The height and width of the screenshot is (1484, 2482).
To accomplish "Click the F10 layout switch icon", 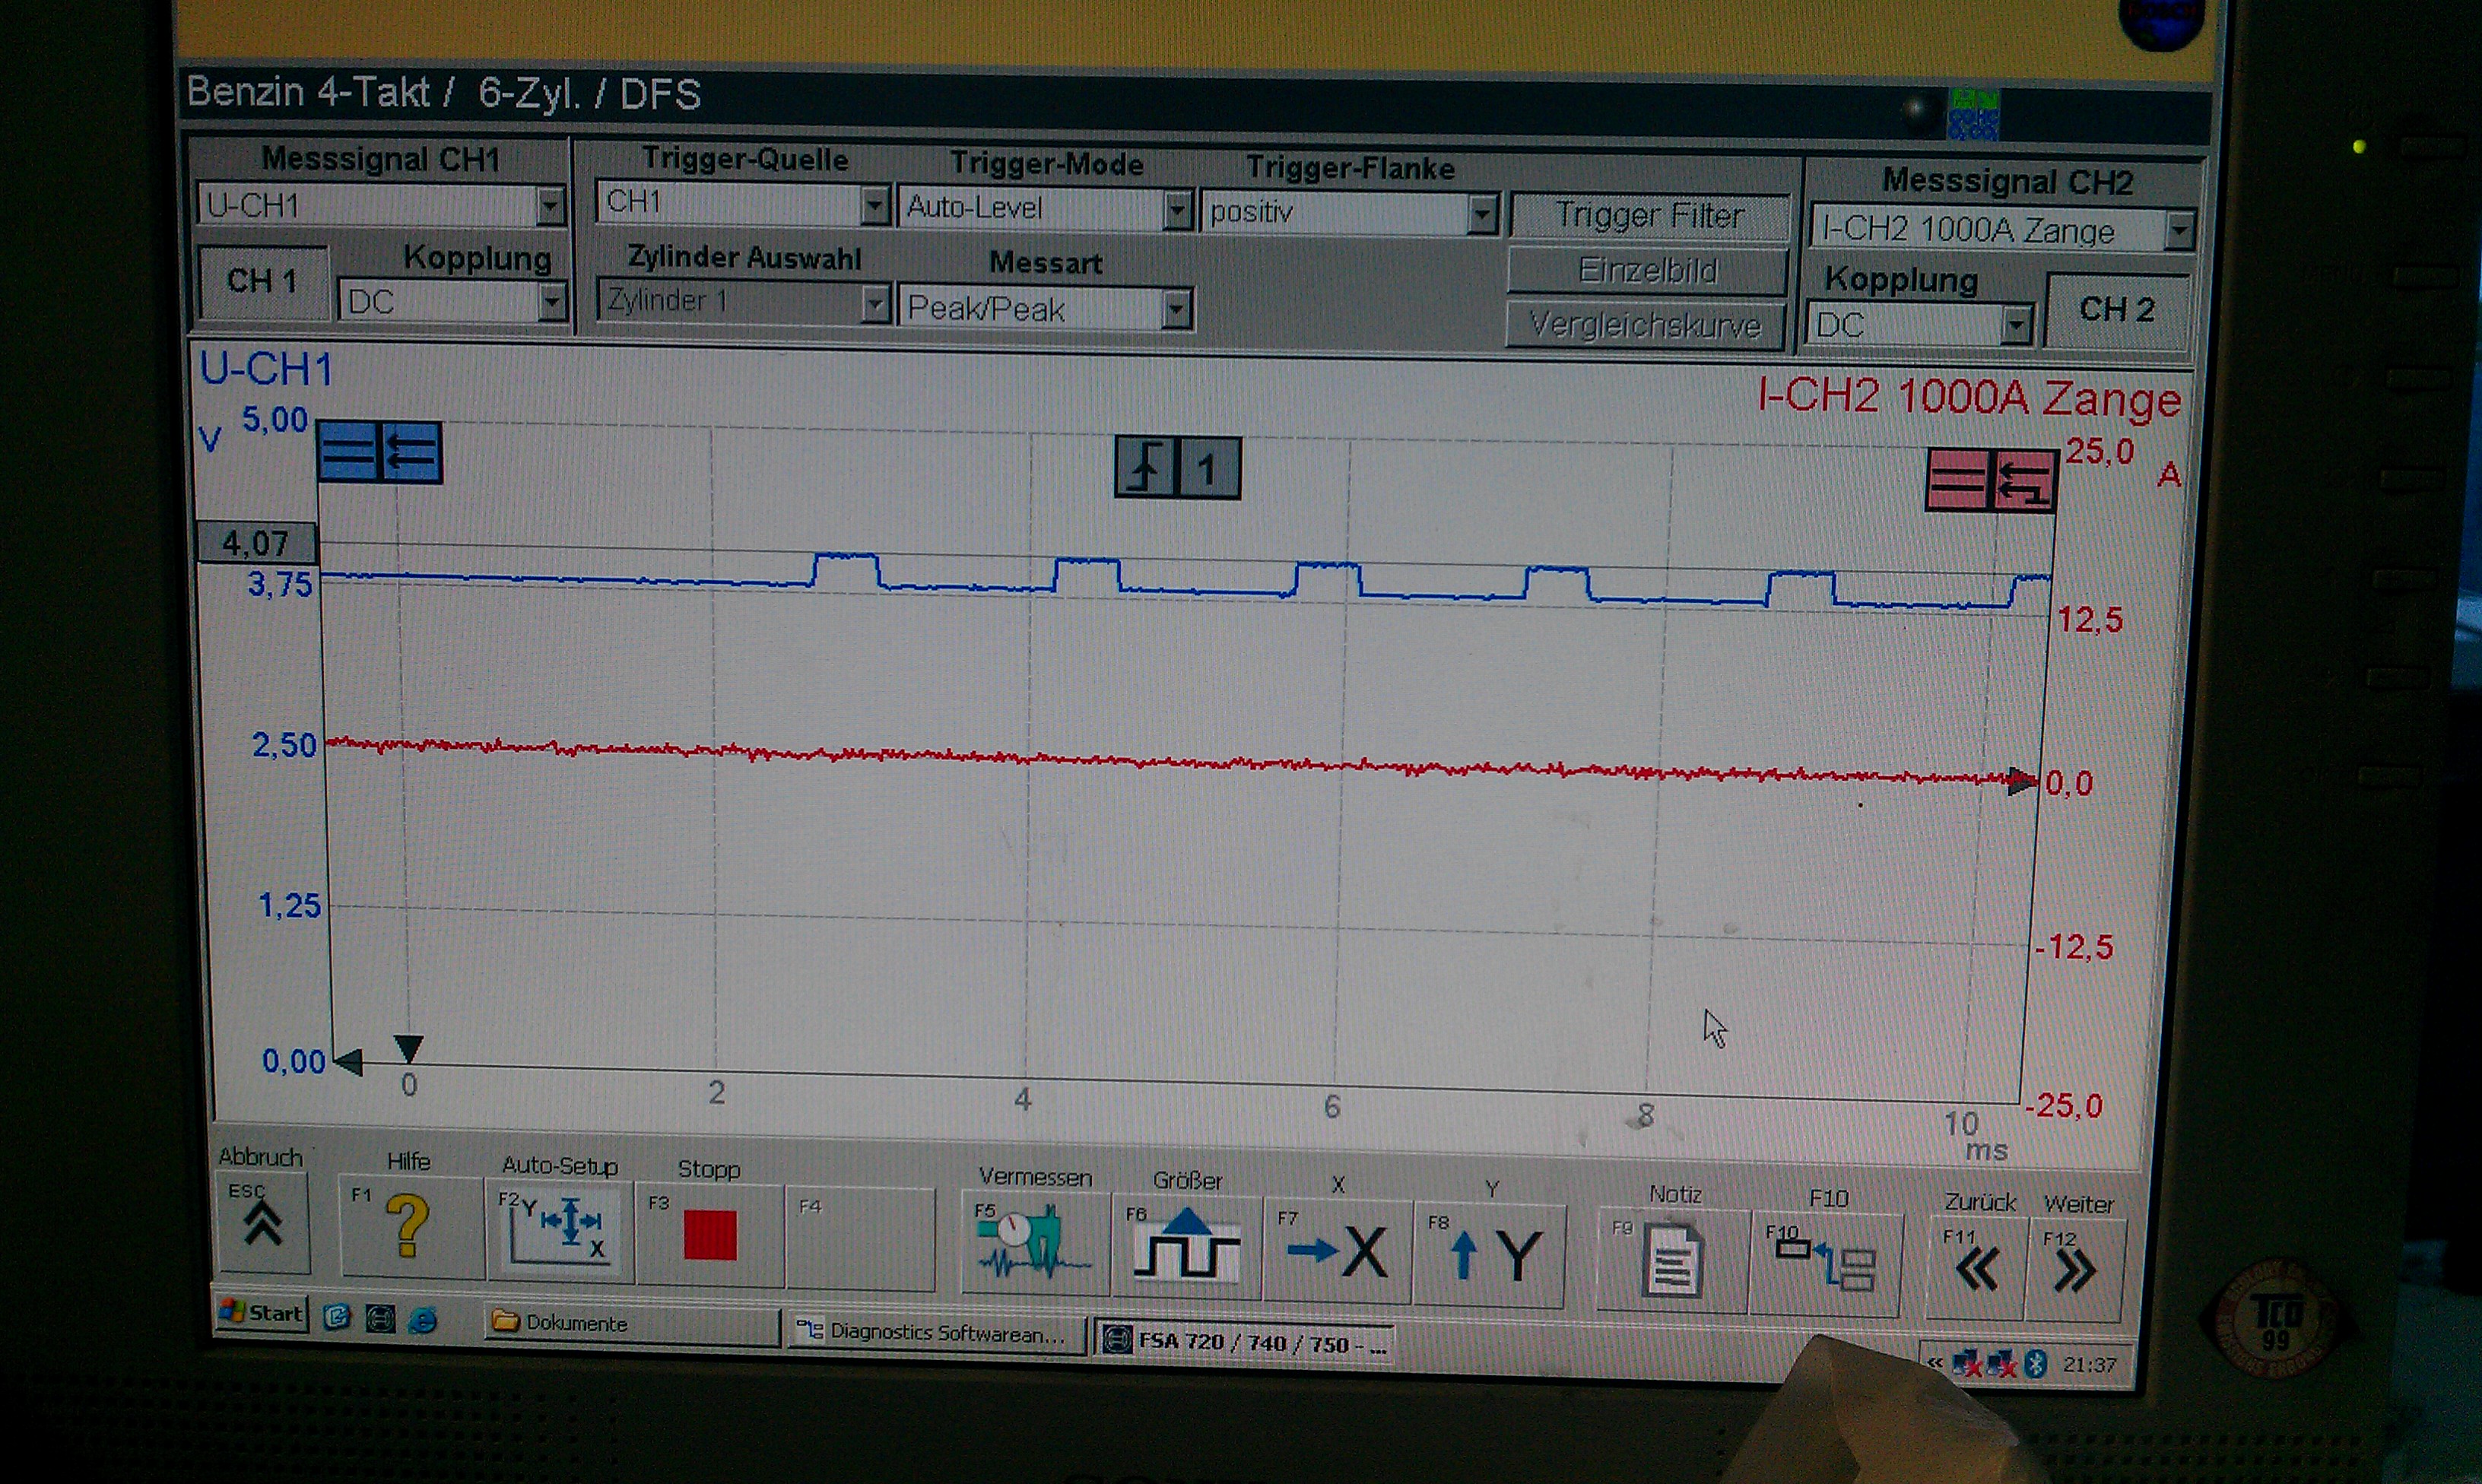I will click(x=1824, y=1267).
